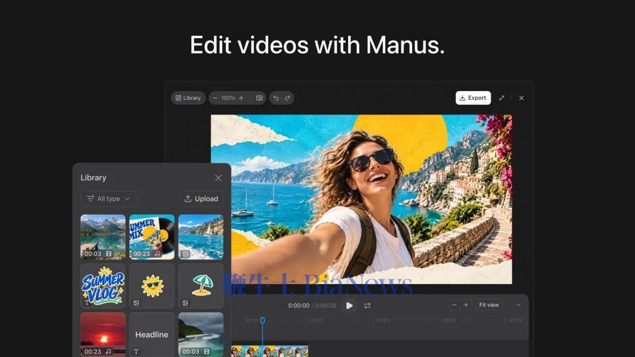Zoom in the timeline with plus
Viewport: 635px width, 357px height.
click(x=466, y=305)
